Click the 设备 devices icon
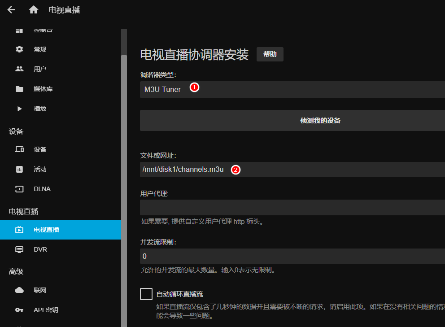This screenshot has height=327, width=445. [x=19, y=149]
